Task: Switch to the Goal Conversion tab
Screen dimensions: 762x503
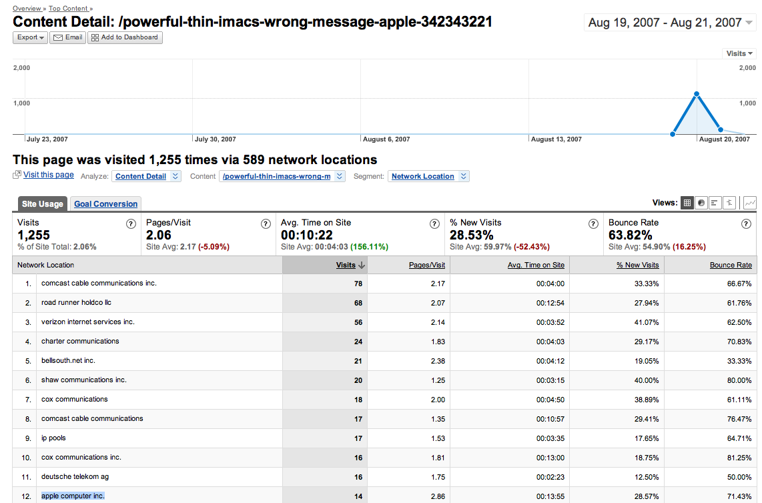Action: click(105, 204)
